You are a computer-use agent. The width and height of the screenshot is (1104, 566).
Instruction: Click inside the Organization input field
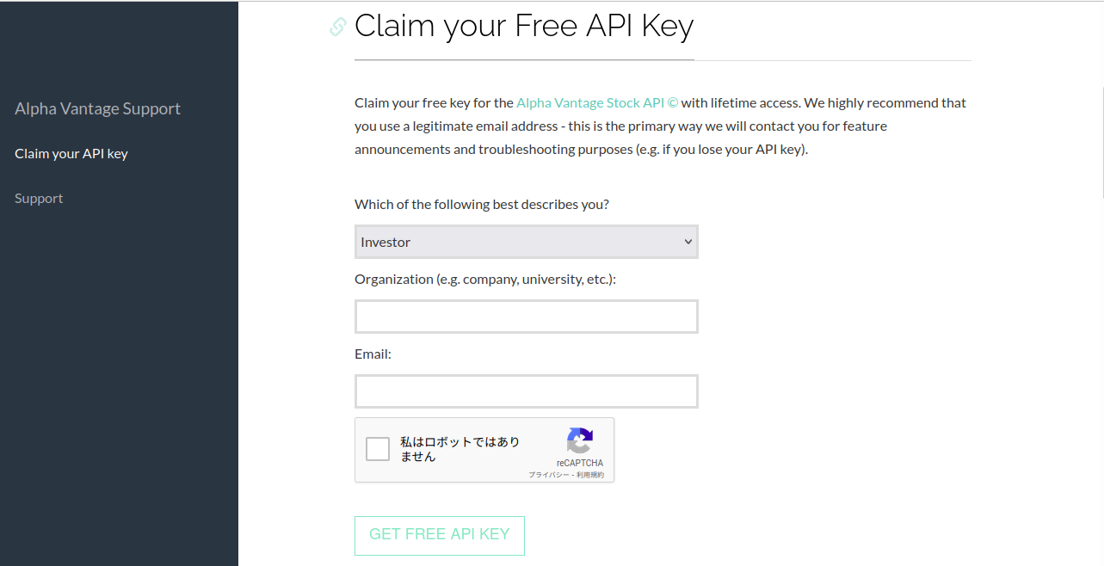(x=526, y=316)
